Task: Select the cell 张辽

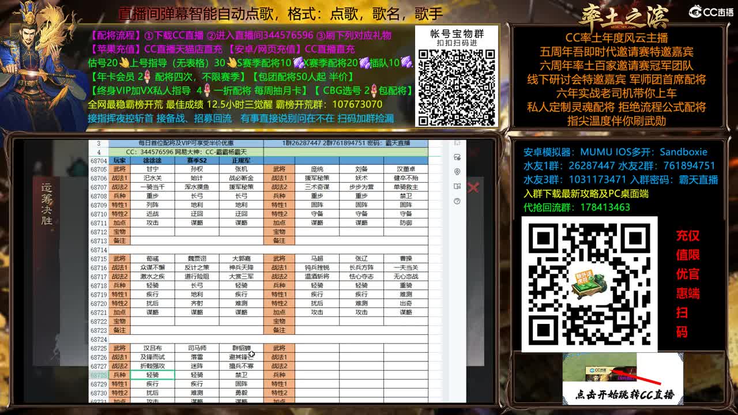Action: pos(362,259)
